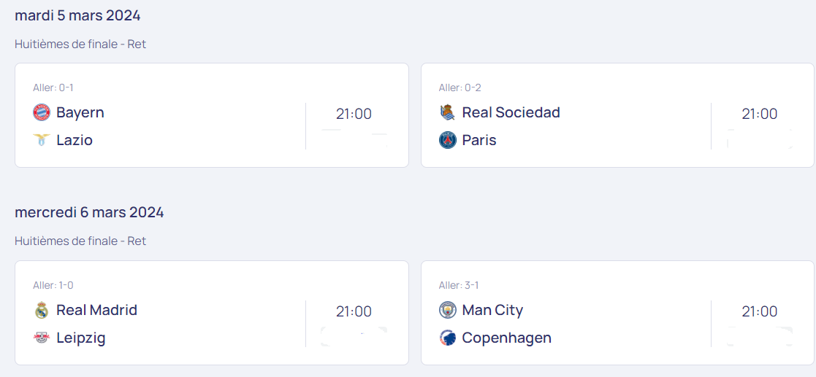The width and height of the screenshot is (816, 377).
Task: Click the Paris Saint-Germain crest
Action: coord(448,140)
